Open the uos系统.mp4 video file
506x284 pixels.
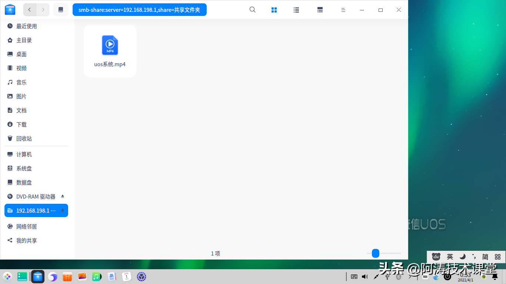[110, 51]
